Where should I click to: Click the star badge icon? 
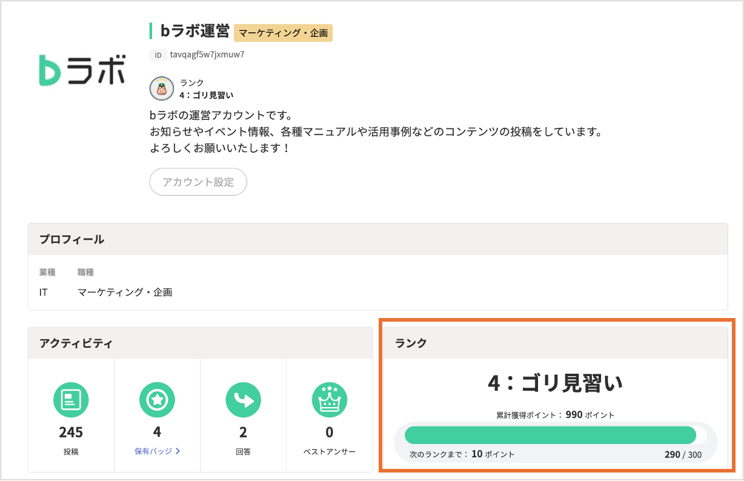(157, 399)
